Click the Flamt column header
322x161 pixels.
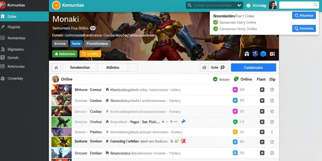(261, 79)
